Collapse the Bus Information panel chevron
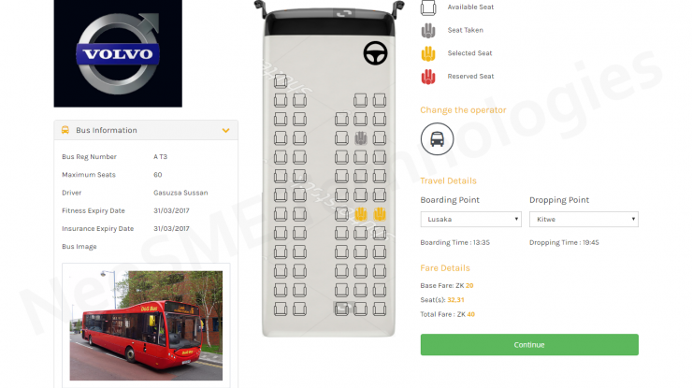Viewport: 692px width, 388px height. (x=226, y=130)
